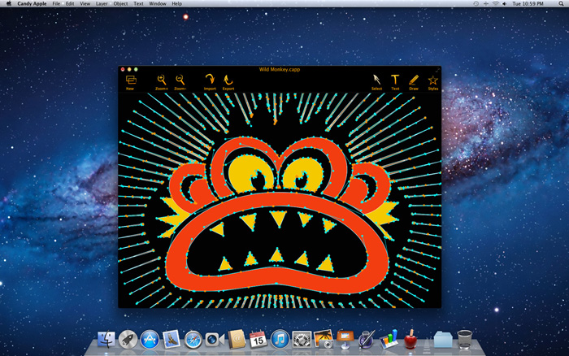569x356 pixels.
Task: Open the Candy Apple application menu
Action: (x=32, y=3)
